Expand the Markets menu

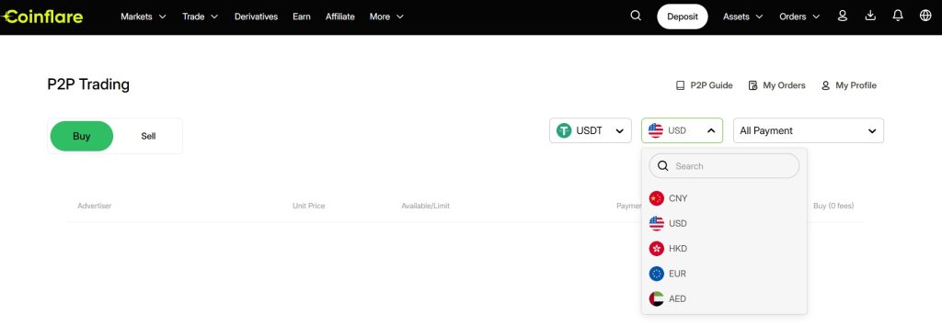[143, 17]
